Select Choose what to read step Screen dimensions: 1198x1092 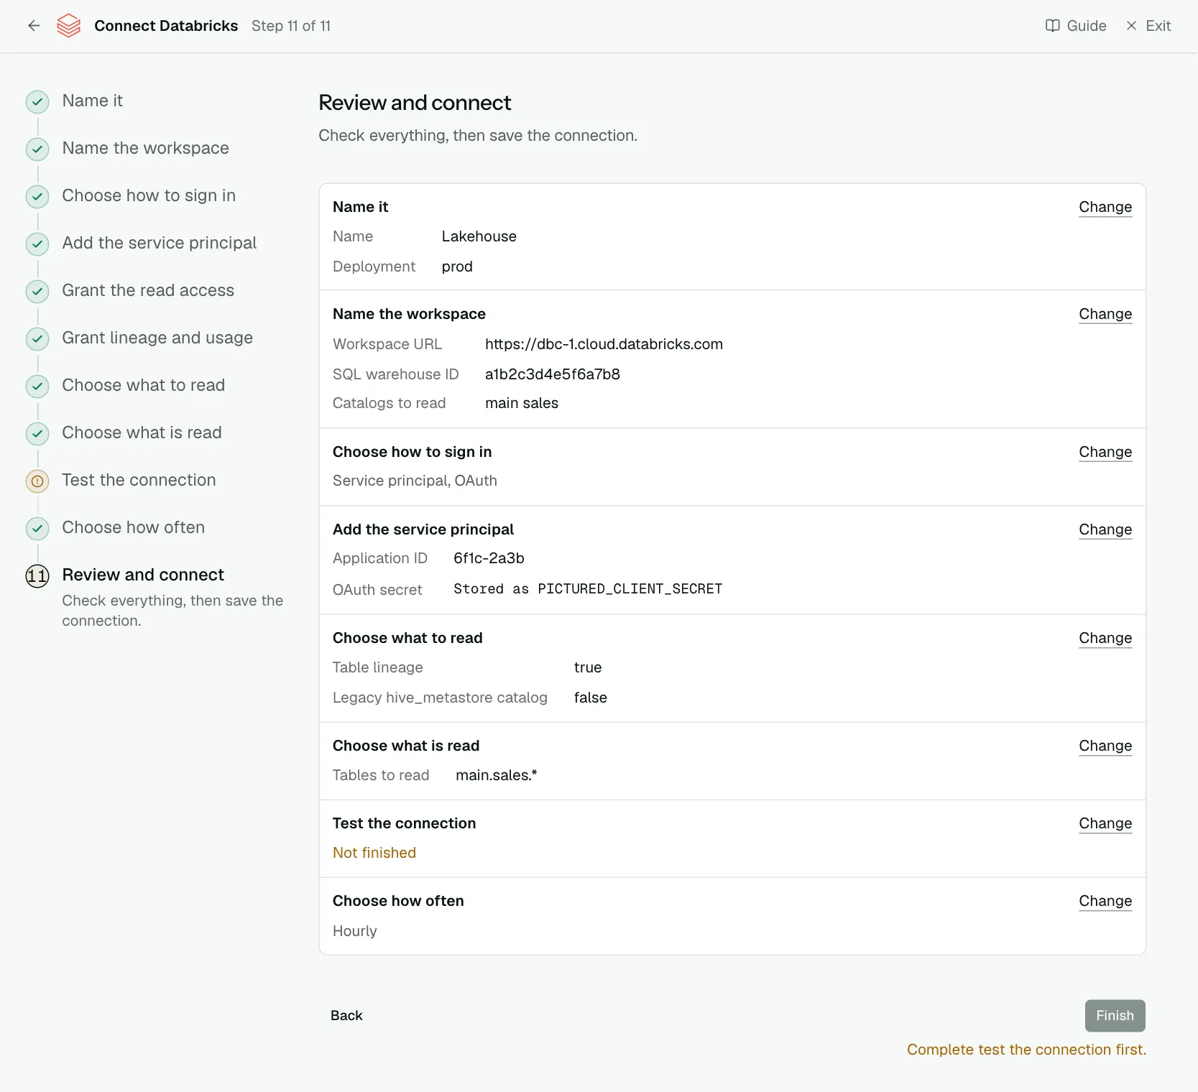[x=143, y=385]
